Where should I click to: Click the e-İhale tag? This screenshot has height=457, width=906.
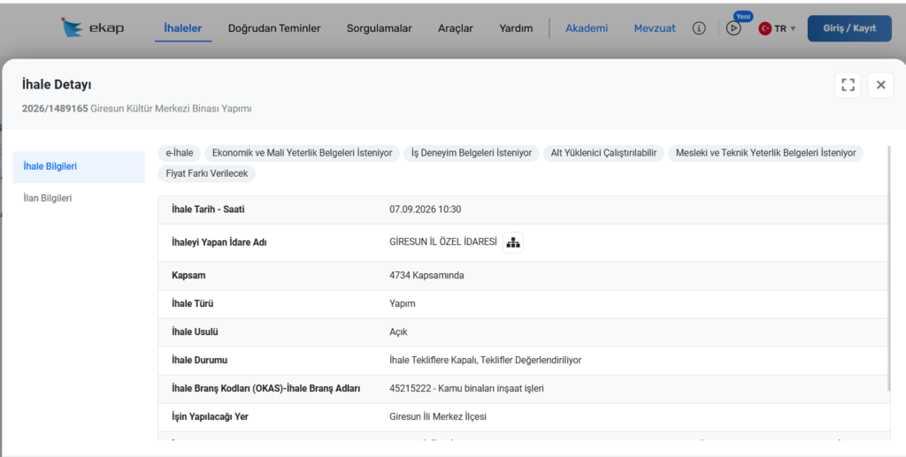(x=180, y=153)
